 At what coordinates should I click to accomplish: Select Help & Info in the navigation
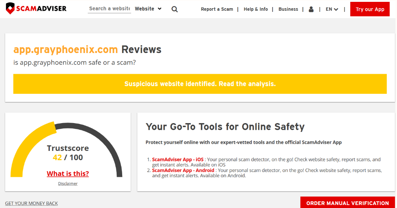point(256,9)
